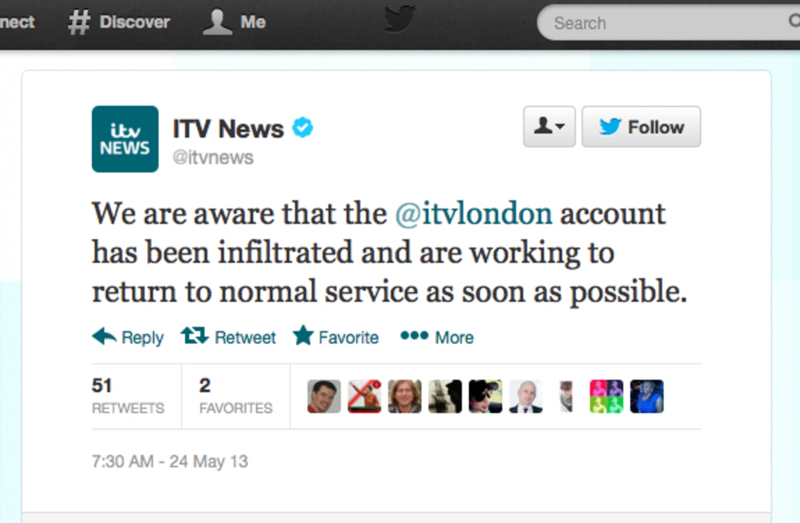Open the ITV News profile avatar
Image resolution: width=800 pixels, height=523 pixels.
pyautogui.click(x=125, y=139)
